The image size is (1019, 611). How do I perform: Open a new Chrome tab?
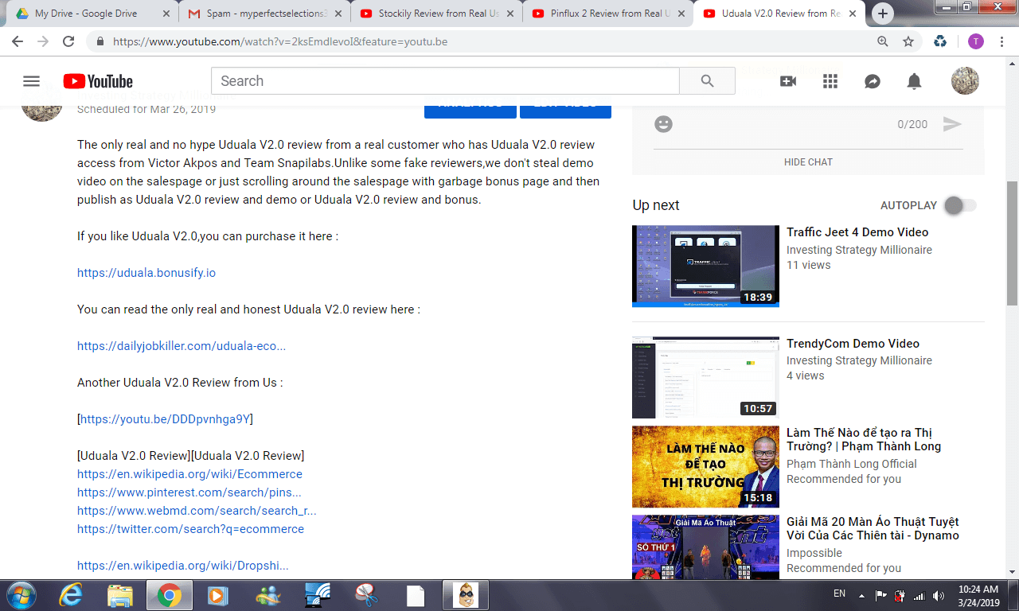[x=882, y=14]
